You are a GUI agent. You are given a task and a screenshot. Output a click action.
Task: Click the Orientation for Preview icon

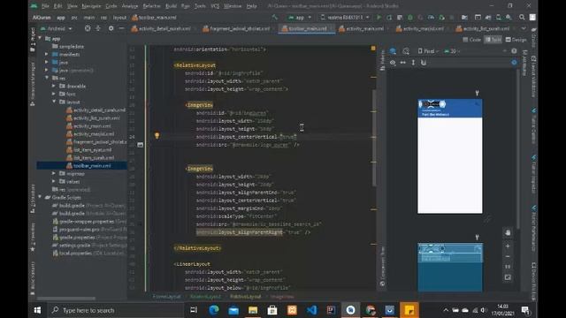click(x=406, y=51)
